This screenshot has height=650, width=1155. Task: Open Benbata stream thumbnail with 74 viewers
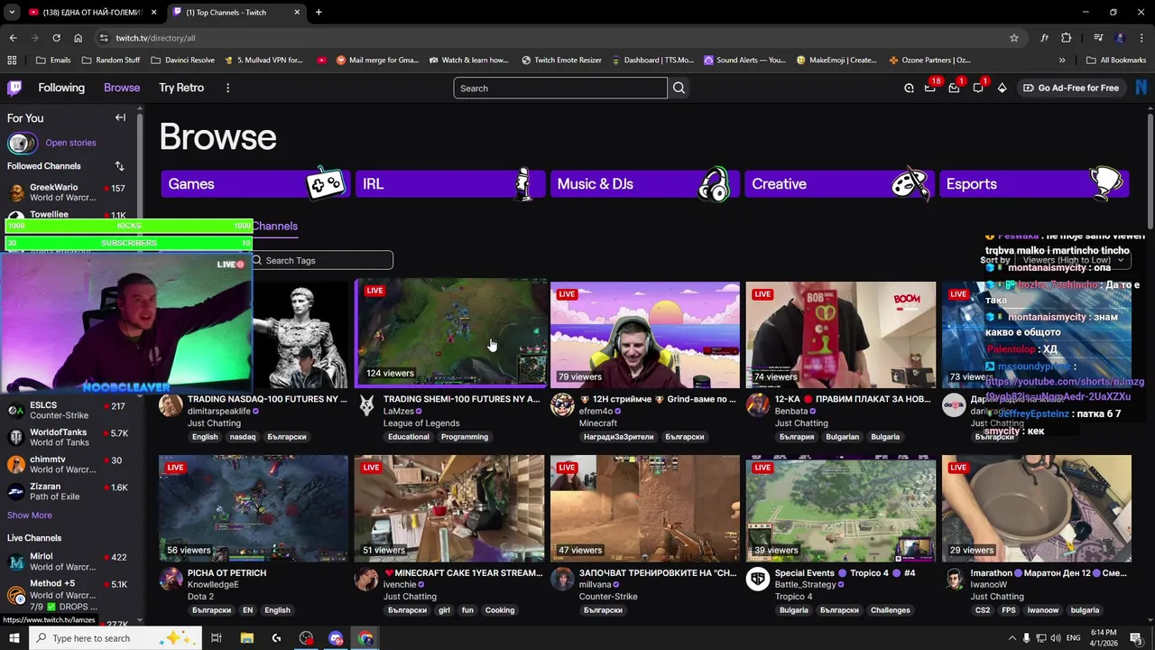(841, 335)
